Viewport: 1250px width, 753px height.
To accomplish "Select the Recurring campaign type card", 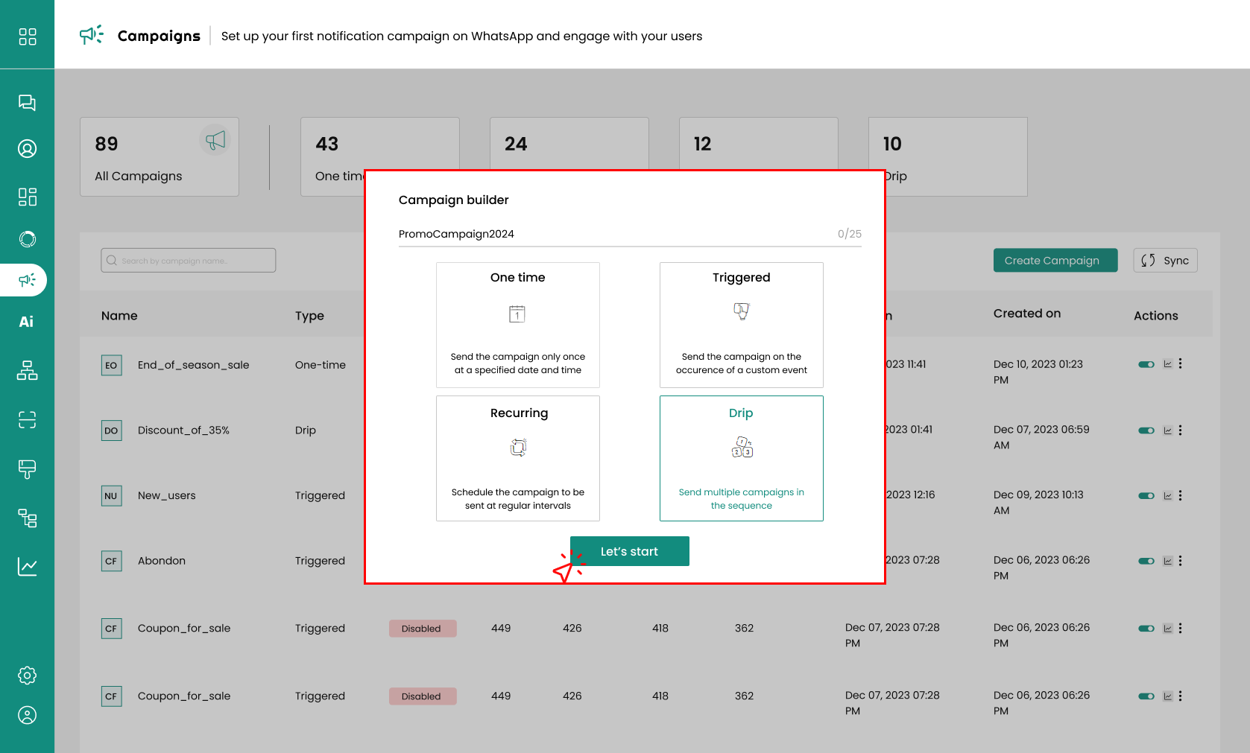I will click(517, 458).
